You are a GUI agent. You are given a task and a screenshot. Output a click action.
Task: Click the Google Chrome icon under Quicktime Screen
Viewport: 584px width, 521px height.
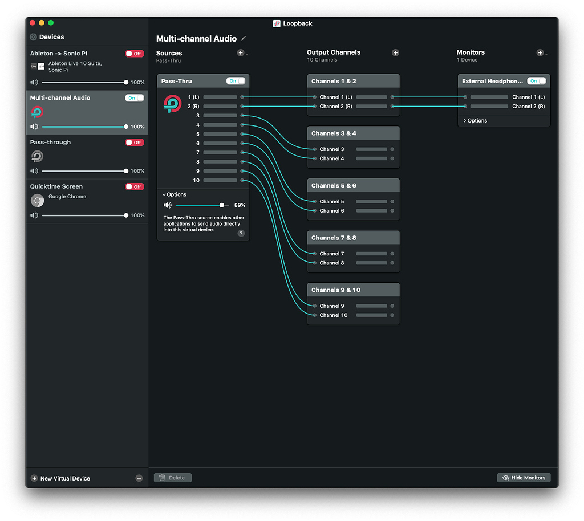click(37, 201)
